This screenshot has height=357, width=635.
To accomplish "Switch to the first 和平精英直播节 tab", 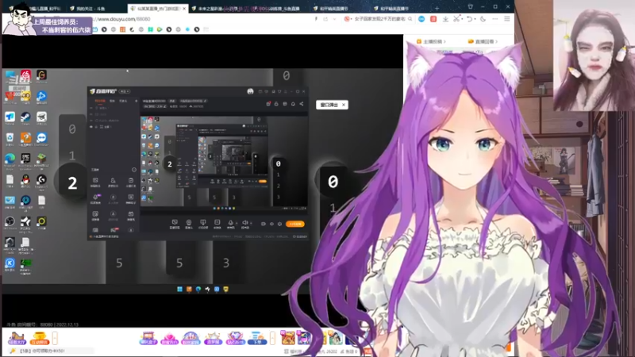I will (330, 9).
